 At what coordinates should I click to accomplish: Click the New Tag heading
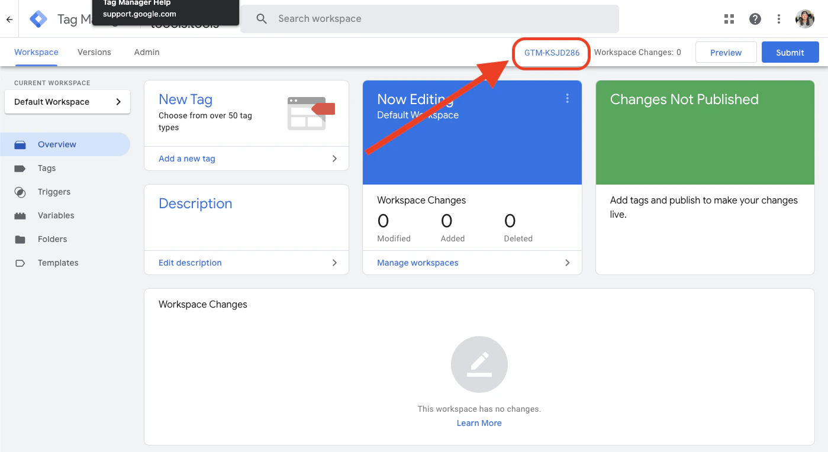click(x=185, y=99)
